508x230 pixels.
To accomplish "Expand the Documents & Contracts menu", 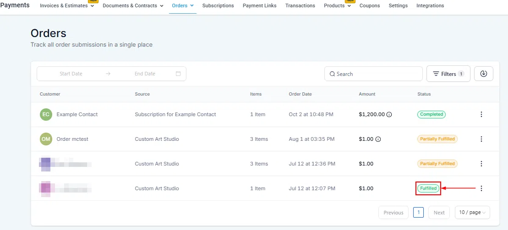I will pyautogui.click(x=133, y=5).
